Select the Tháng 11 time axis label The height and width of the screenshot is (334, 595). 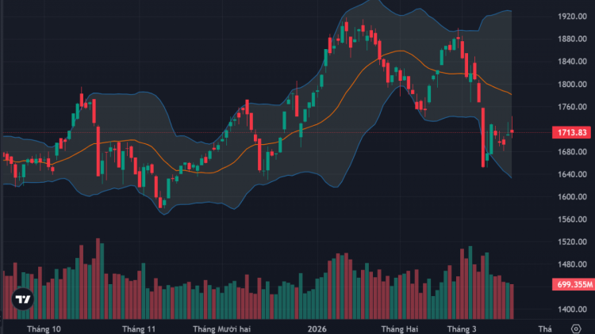pos(139,328)
